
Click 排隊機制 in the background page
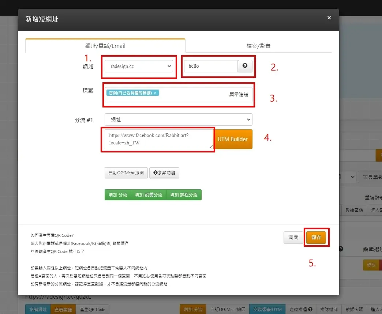point(329,309)
